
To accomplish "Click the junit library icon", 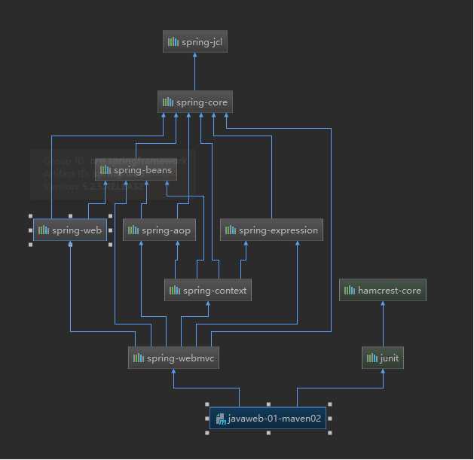I will [x=372, y=358].
